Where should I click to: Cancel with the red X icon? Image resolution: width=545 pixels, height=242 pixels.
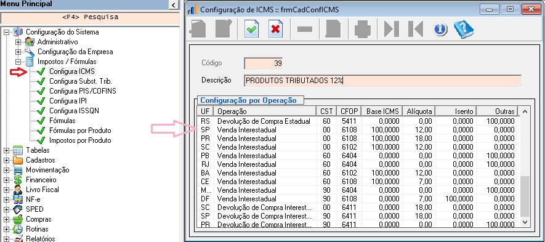(x=275, y=29)
